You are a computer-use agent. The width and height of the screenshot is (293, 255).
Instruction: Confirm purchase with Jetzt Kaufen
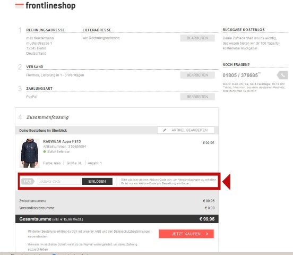[186, 234]
